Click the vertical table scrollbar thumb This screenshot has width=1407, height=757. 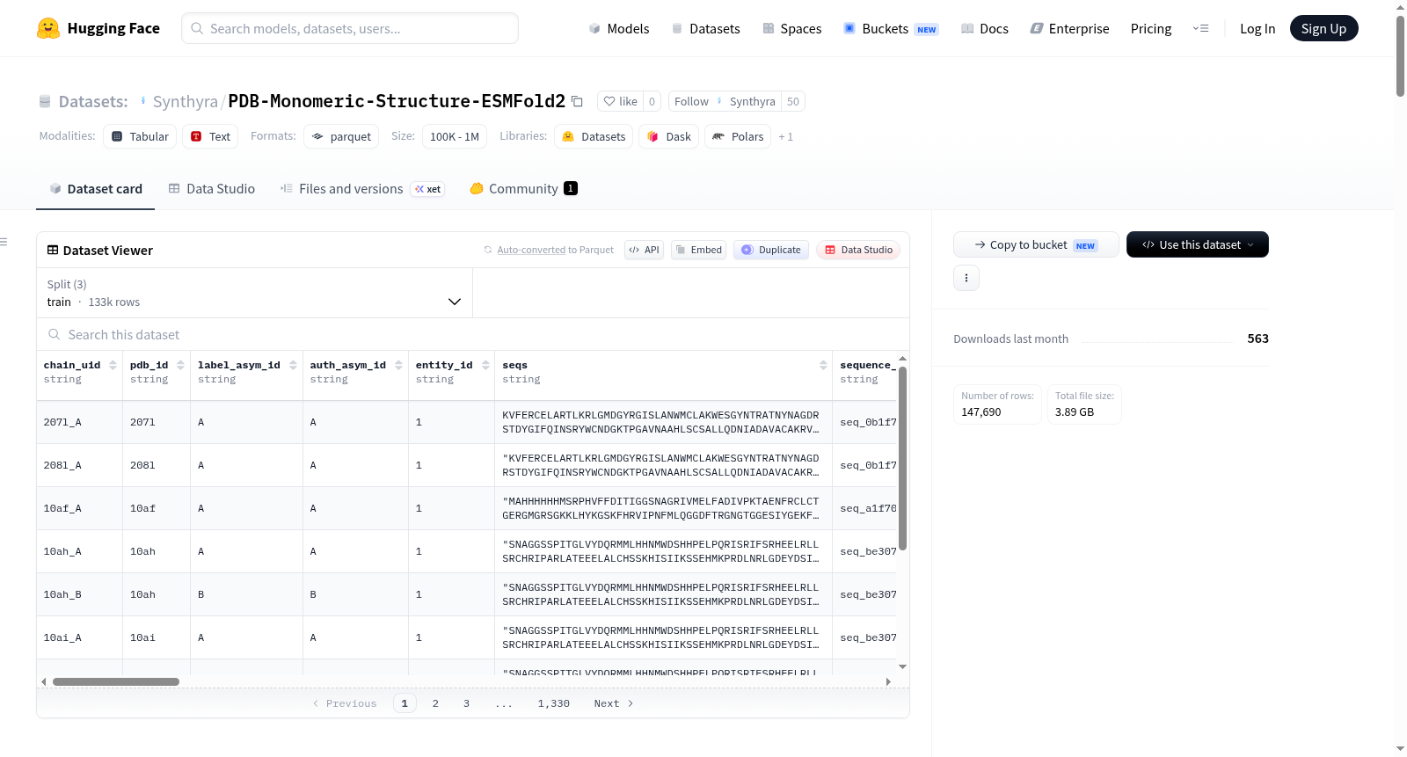[902, 458]
